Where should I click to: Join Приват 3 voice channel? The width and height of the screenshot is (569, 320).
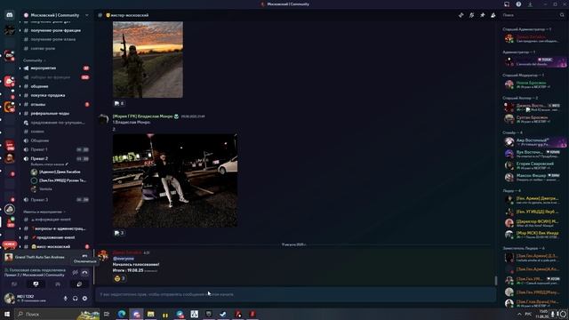click(x=55, y=200)
